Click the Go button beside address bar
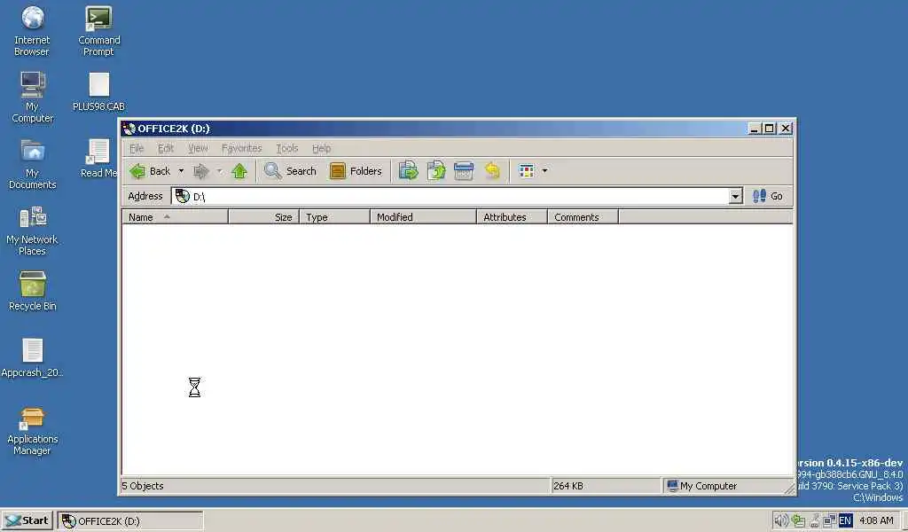The height and width of the screenshot is (532, 908). 768,196
